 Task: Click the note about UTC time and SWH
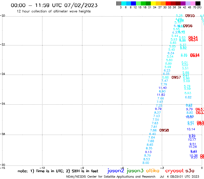coord(58,171)
